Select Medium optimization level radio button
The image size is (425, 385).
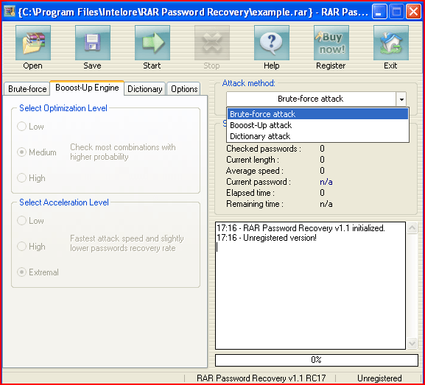pyautogui.click(x=21, y=152)
